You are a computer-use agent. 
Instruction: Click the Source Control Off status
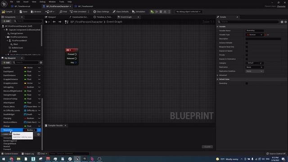point(276,153)
